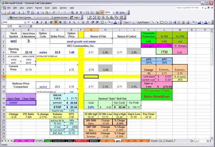Insert WordArt from the Drawing toolbar
Viewport: 215px width, 147px height.
click(175, 22)
